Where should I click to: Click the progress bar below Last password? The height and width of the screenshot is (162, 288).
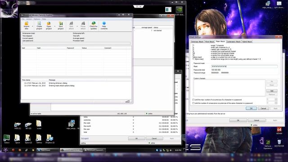click(76, 44)
